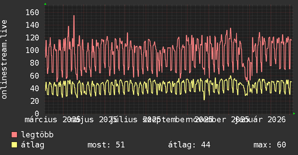Click the átlag legend label

pos(33,145)
